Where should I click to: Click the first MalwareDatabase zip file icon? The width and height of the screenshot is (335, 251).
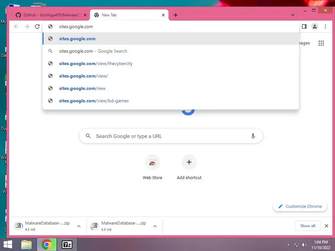coord(19,226)
